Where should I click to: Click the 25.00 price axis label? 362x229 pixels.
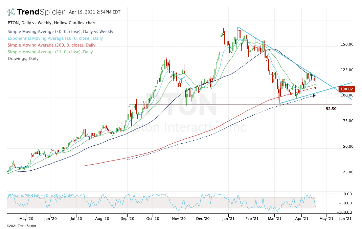pos(348,172)
